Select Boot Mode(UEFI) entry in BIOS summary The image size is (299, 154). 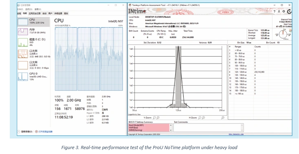pos(136,125)
